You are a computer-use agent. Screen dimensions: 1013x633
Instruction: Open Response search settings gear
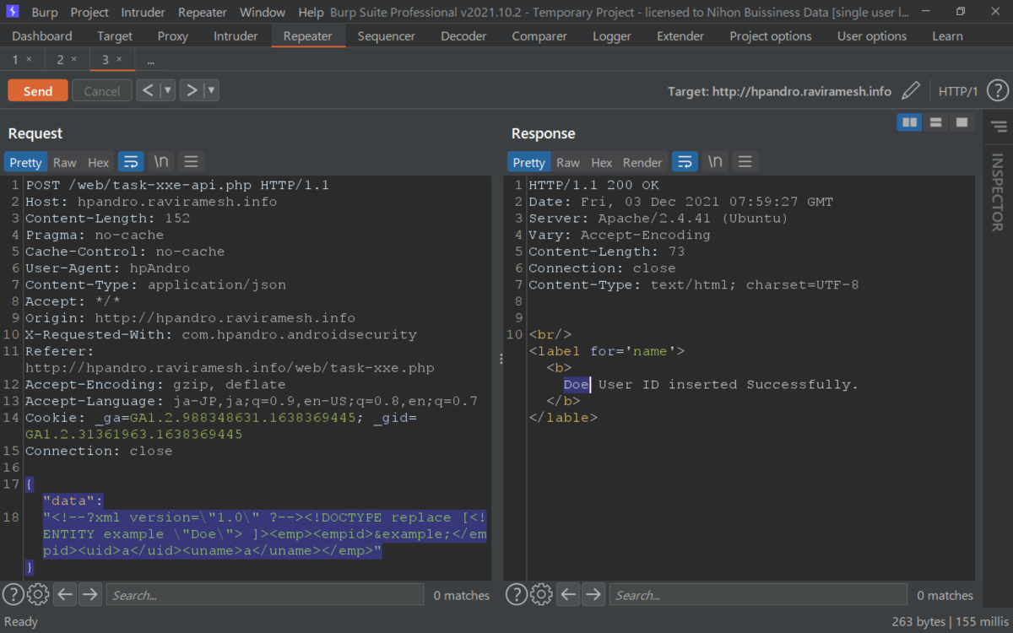(542, 594)
